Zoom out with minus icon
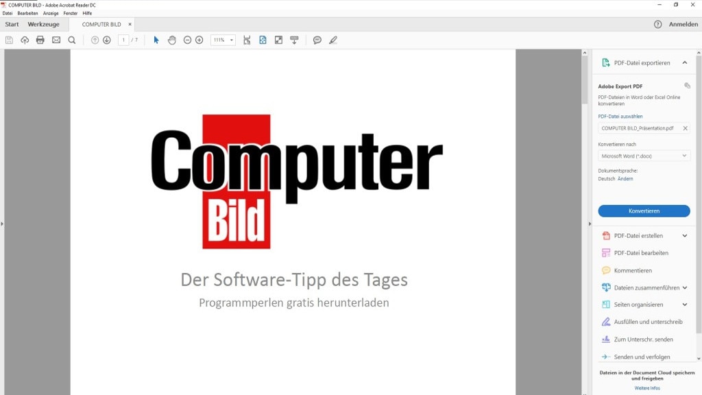Viewport: 702px width, 395px height. (x=188, y=40)
